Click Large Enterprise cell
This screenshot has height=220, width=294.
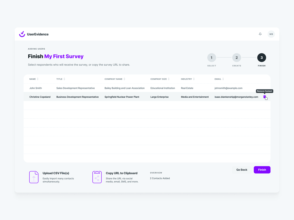click(x=159, y=97)
